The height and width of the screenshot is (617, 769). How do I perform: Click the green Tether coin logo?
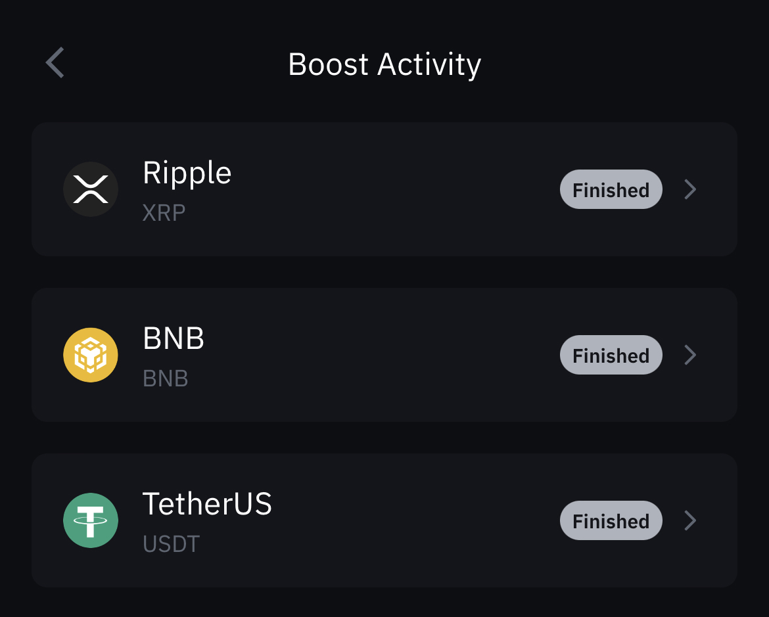91,520
